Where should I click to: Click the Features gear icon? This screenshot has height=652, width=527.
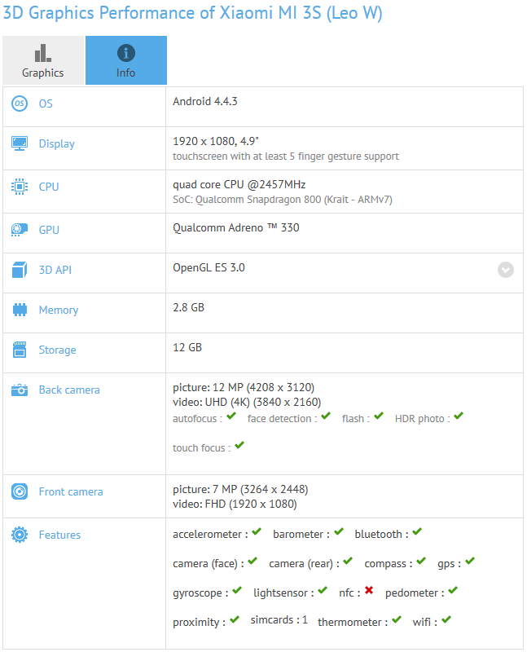pyautogui.click(x=20, y=535)
